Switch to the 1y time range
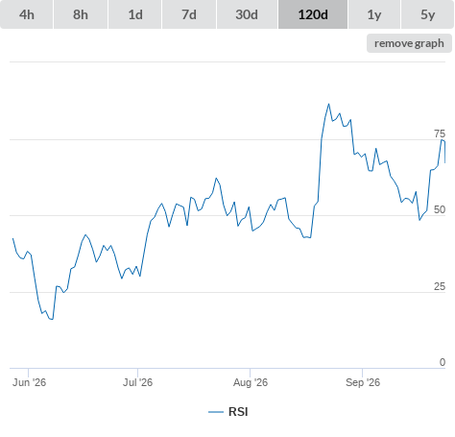The width and height of the screenshot is (455, 437). [x=374, y=14]
